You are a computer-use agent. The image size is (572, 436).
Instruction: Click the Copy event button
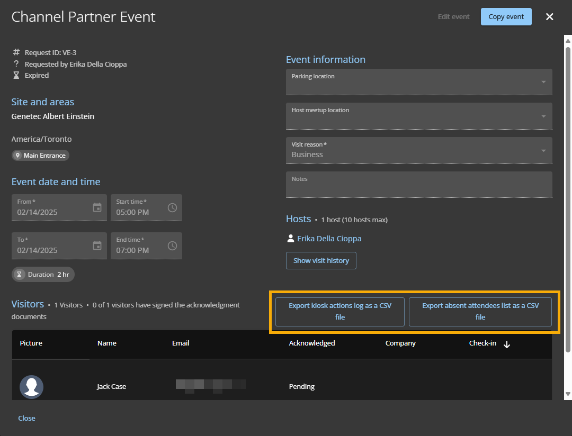506,17
